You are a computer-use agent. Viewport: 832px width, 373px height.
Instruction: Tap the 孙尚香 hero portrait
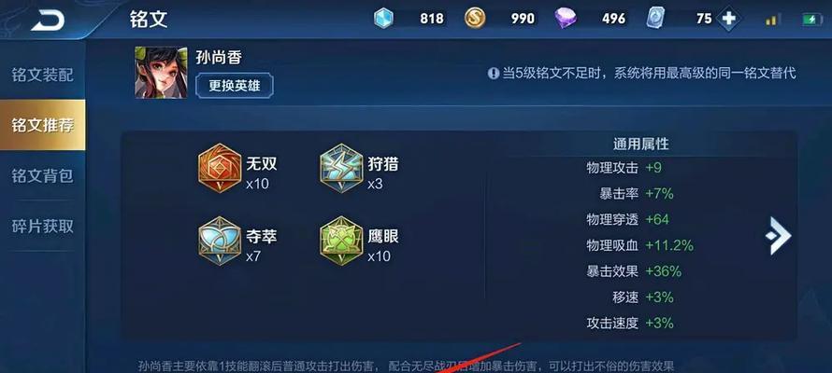(161, 73)
